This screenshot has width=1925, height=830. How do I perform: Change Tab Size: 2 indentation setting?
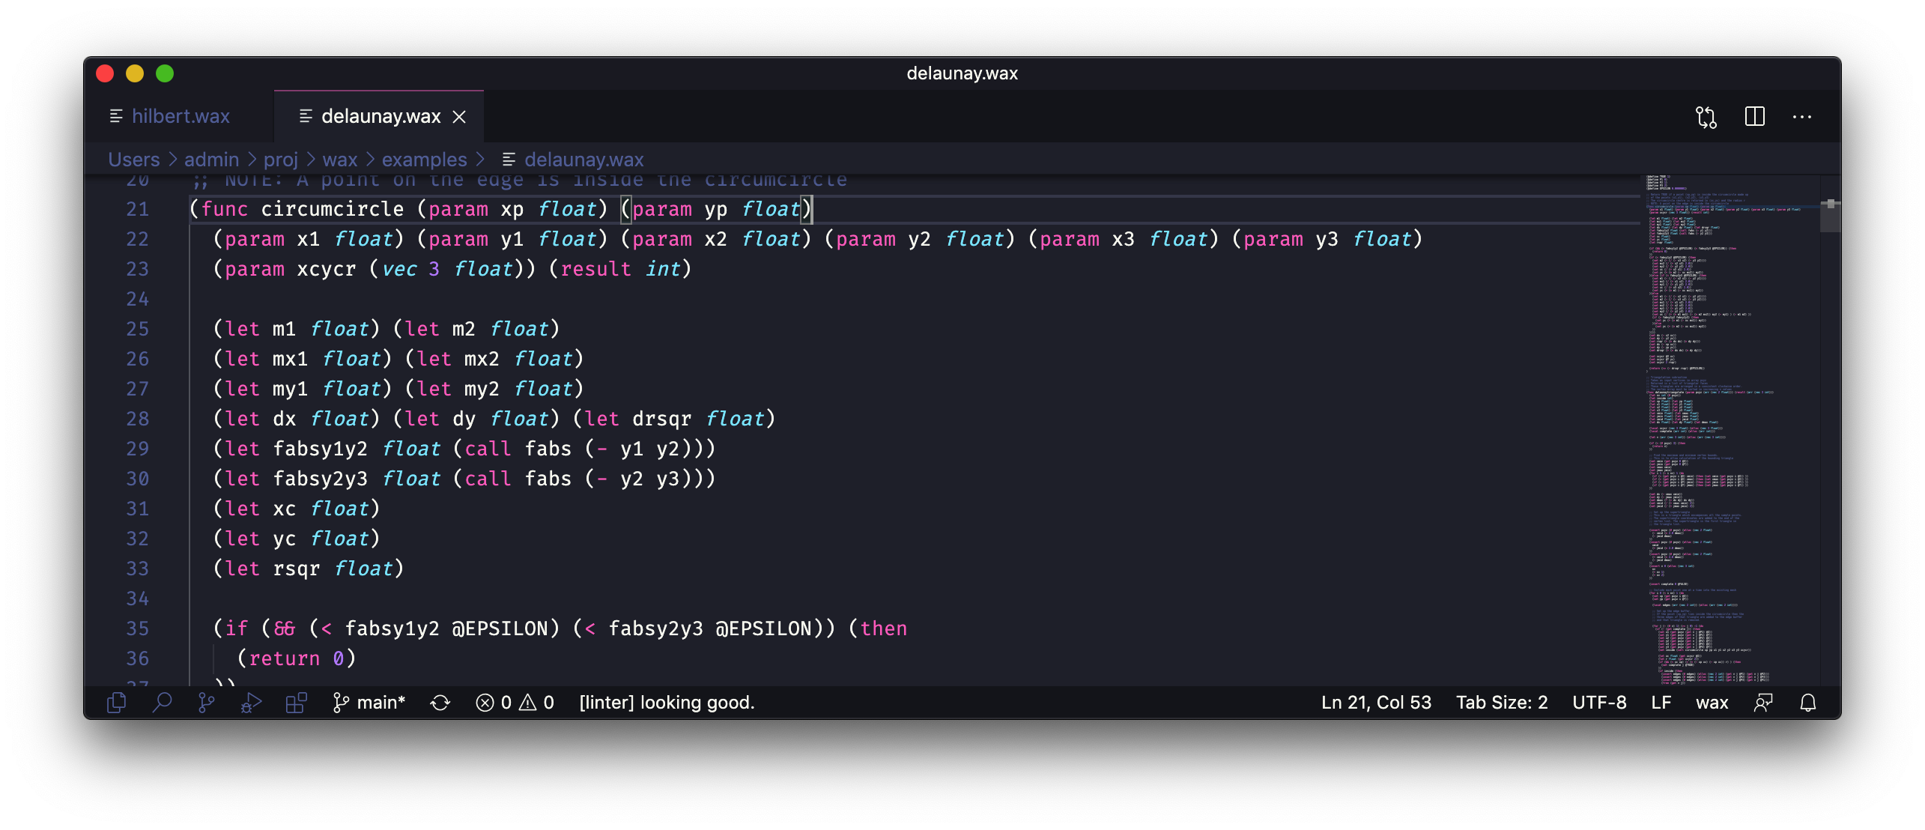coord(1502,703)
